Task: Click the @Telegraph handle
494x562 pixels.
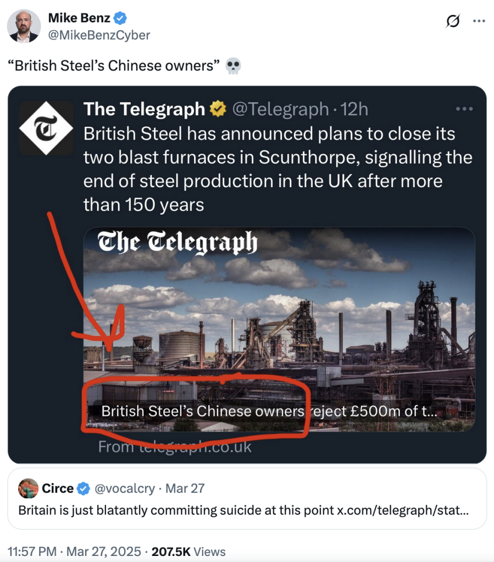Action: pyautogui.click(x=281, y=109)
